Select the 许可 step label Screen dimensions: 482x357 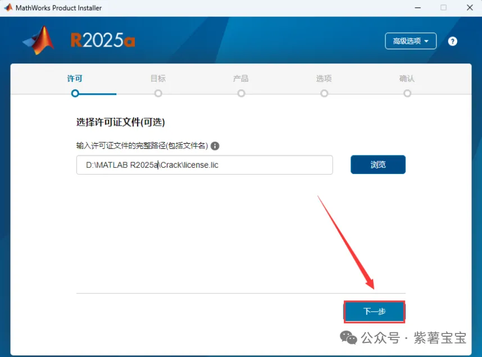[75, 79]
